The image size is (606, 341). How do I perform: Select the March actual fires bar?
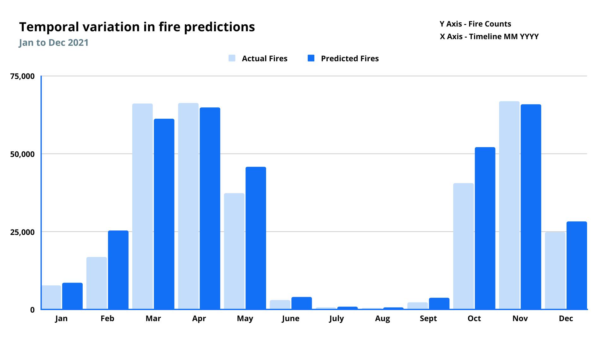click(142, 206)
